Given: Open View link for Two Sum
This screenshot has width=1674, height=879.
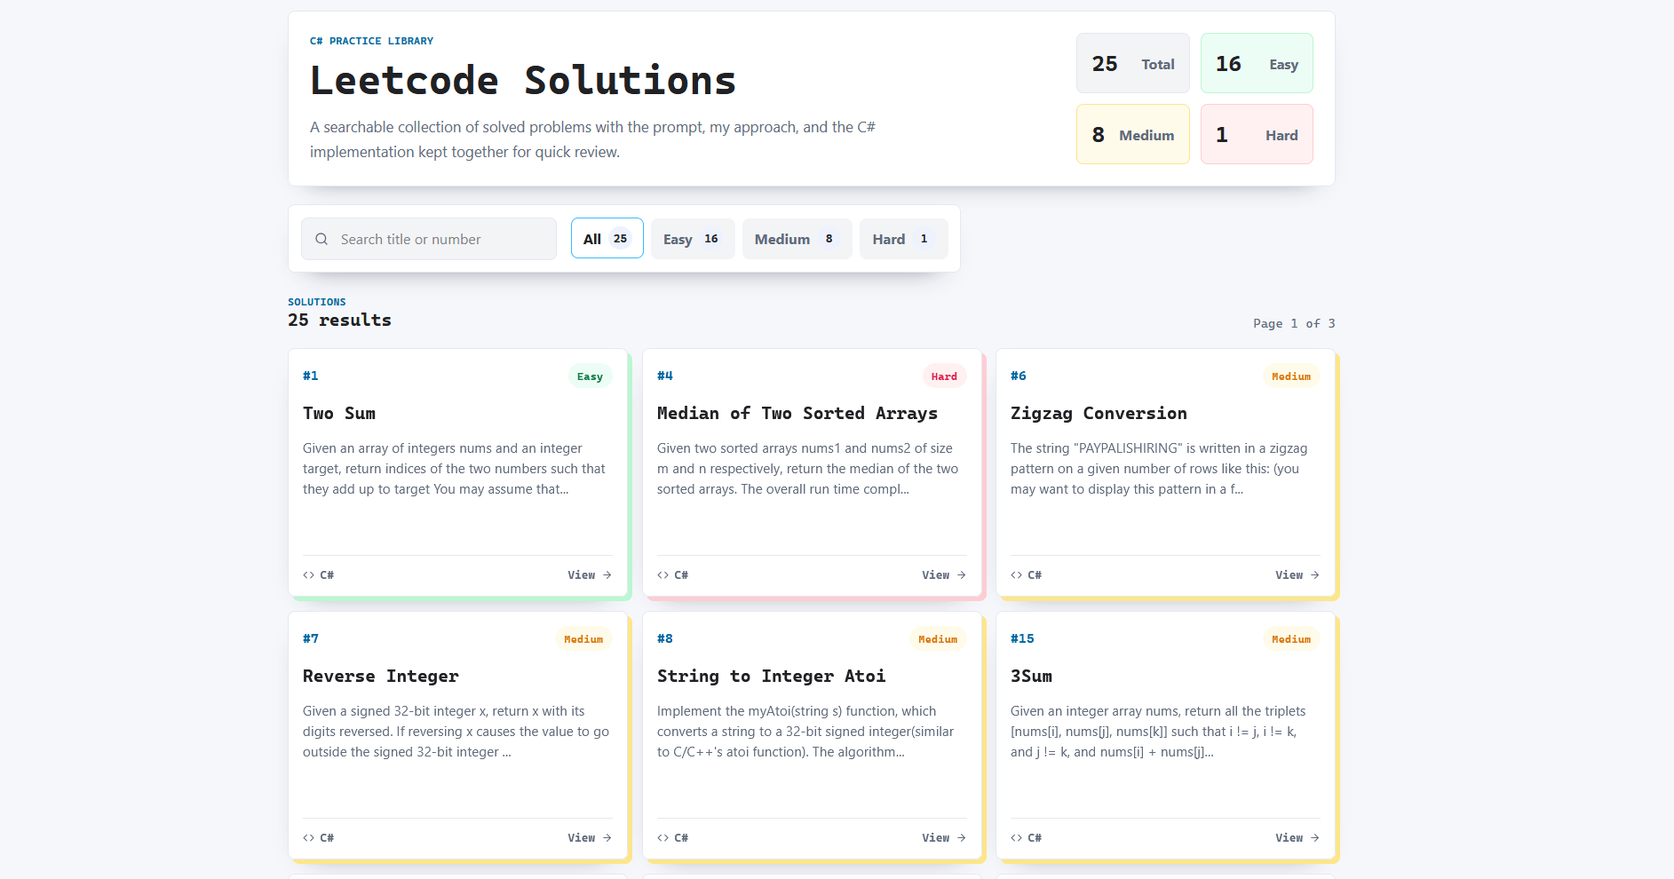Looking at the screenshot, I should [590, 575].
